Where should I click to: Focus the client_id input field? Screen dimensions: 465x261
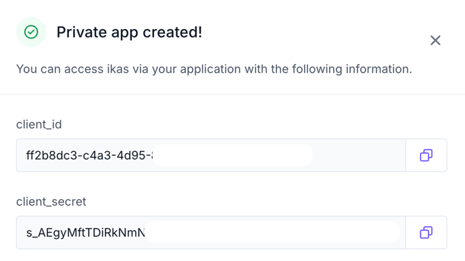[211, 155]
